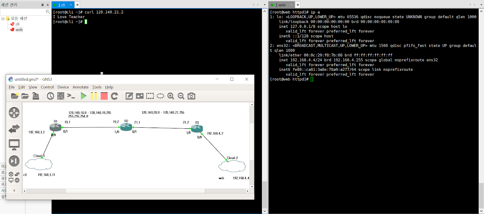This screenshot has height=214, width=484.
Task: Select the Draw ellipse tool
Action: click(x=160, y=96)
